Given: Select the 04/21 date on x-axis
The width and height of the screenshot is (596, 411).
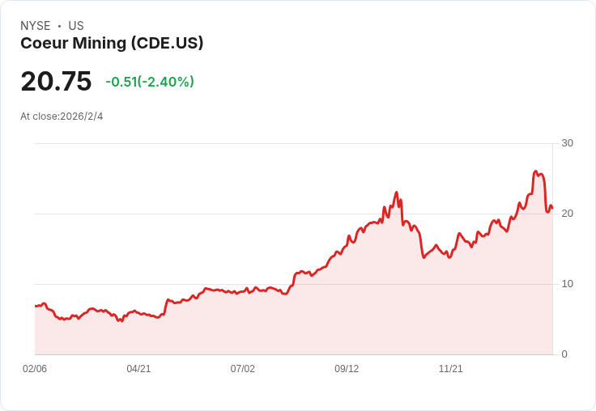Looking at the screenshot, I should [x=138, y=369].
